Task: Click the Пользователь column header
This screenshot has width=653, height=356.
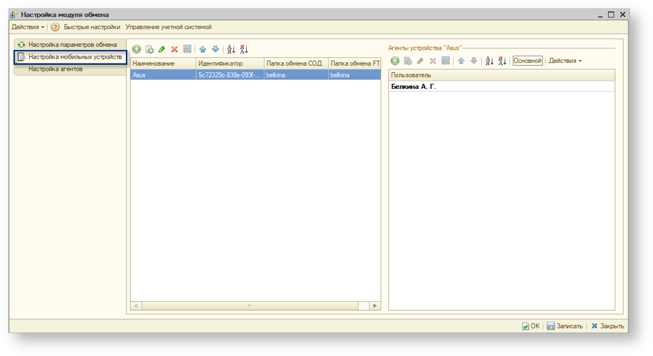Action: pyautogui.click(x=502, y=75)
